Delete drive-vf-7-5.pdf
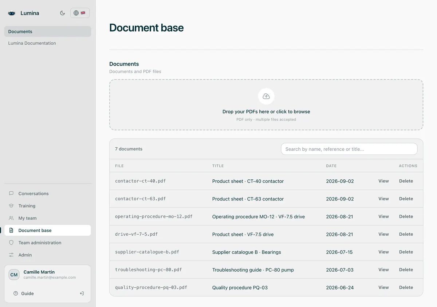 pyautogui.click(x=406, y=234)
